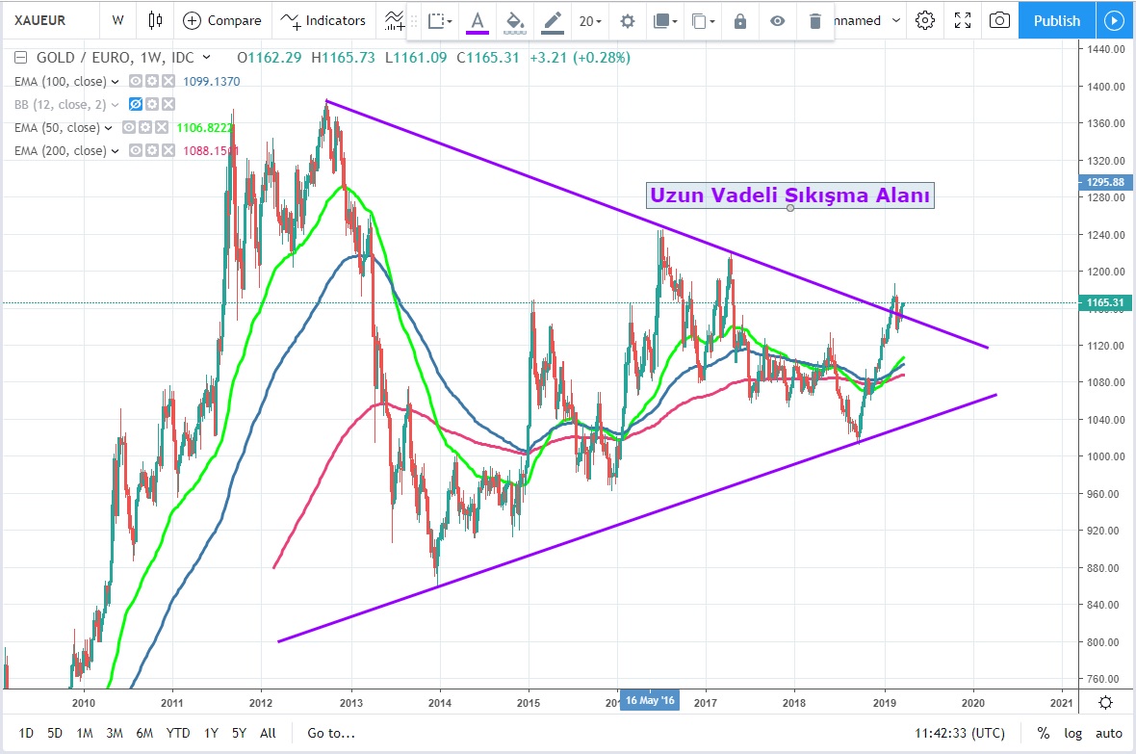Open chart properties gear in top toolbar
1136x754 pixels.
point(925,20)
